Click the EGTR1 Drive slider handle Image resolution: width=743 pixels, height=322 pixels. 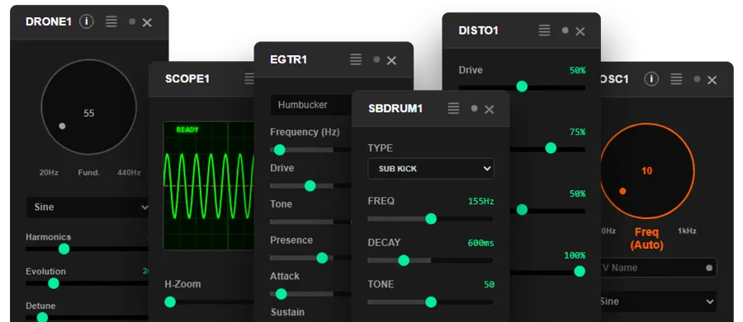pos(310,186)
